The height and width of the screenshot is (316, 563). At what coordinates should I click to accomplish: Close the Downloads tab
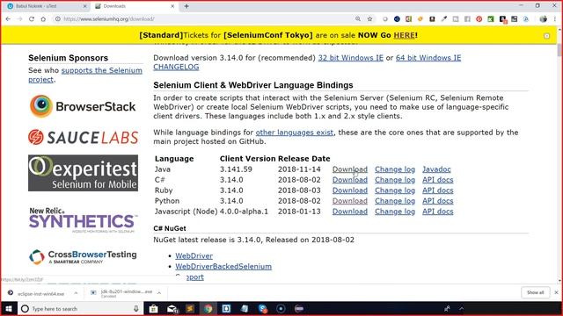[172, 6]
